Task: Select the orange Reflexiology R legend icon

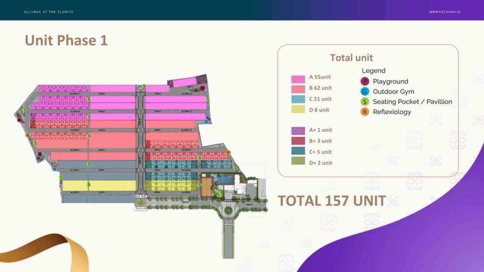Action: click(x=364, y=112)
